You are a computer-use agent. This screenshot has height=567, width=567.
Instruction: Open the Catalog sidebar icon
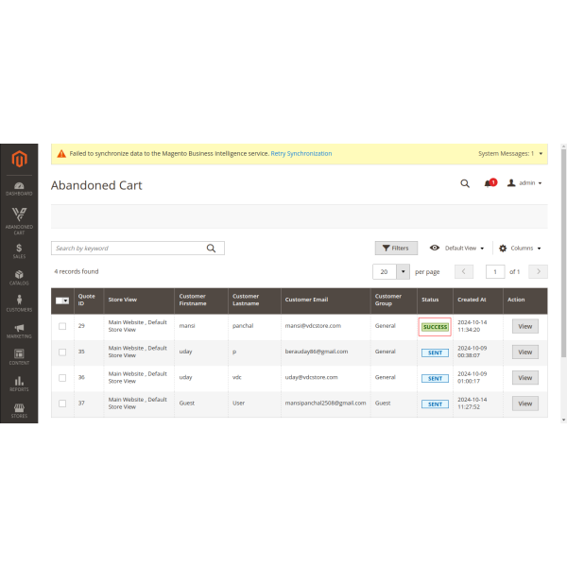19,276
